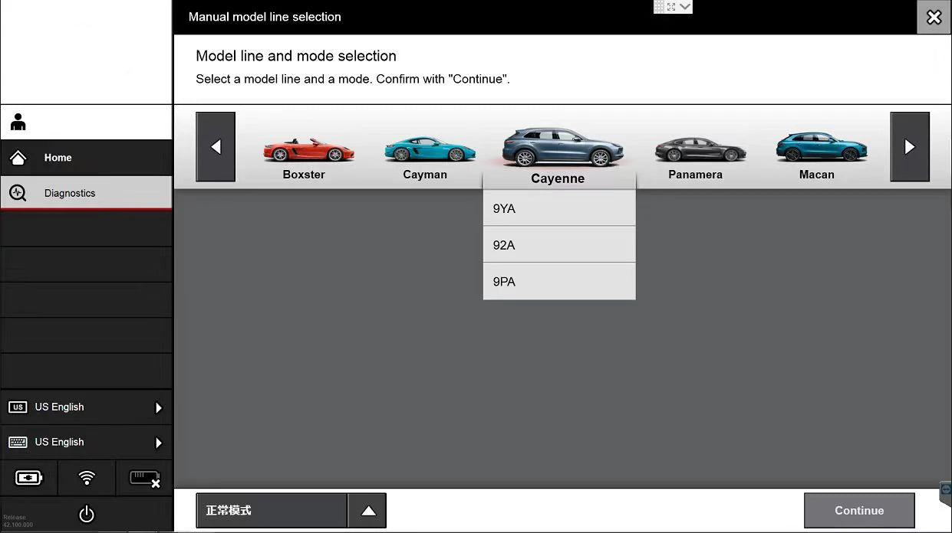The height and width of the screenshot is (533, 952).
Task: Select the Cayman model line
Action: (425, 156)
